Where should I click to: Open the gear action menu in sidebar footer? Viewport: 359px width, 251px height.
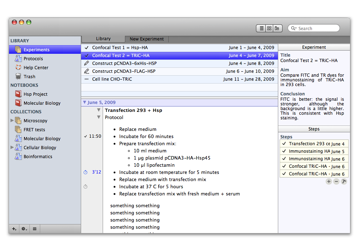point(24,229)
